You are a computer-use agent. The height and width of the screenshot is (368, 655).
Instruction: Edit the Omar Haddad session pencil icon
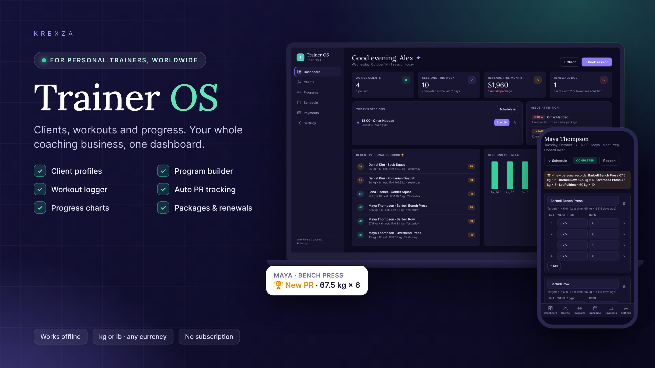(515, 122)
